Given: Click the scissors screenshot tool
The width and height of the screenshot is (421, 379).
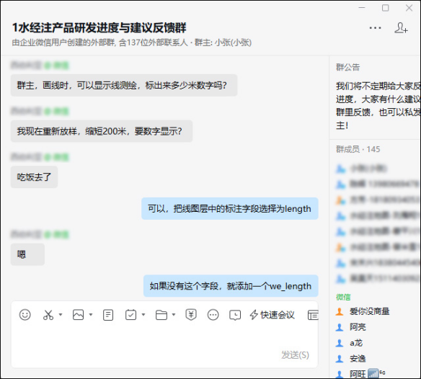Looking at the screenshot, I should (48, 315).
